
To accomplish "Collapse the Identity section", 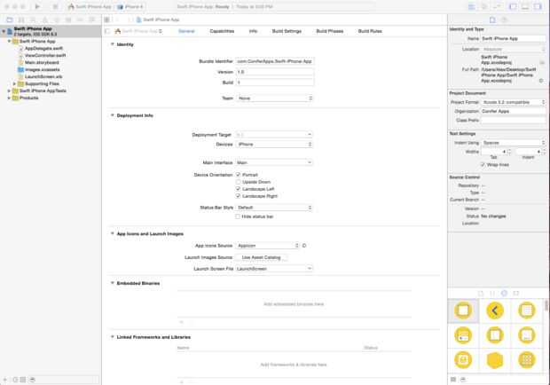I will click(x=113, y=44).
